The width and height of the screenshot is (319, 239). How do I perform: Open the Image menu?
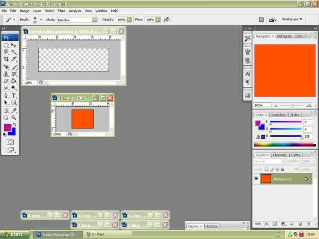pyautogui.click(x=24, y=11)
